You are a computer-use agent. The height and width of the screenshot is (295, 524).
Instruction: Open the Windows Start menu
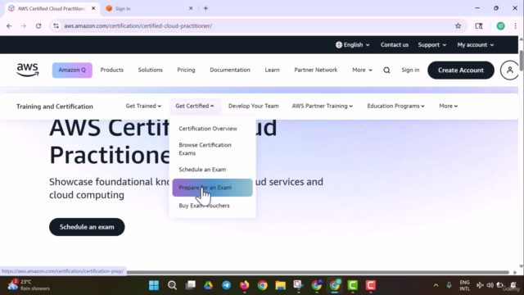(154, 285)
